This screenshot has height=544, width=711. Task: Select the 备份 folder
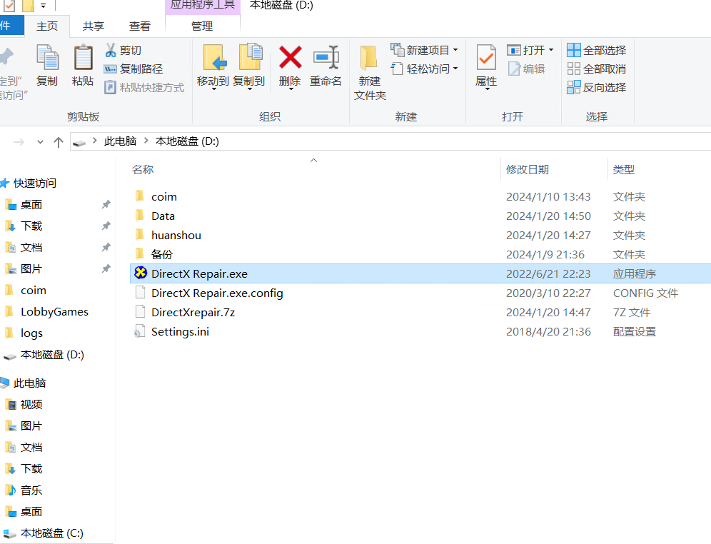pos(420,254)
